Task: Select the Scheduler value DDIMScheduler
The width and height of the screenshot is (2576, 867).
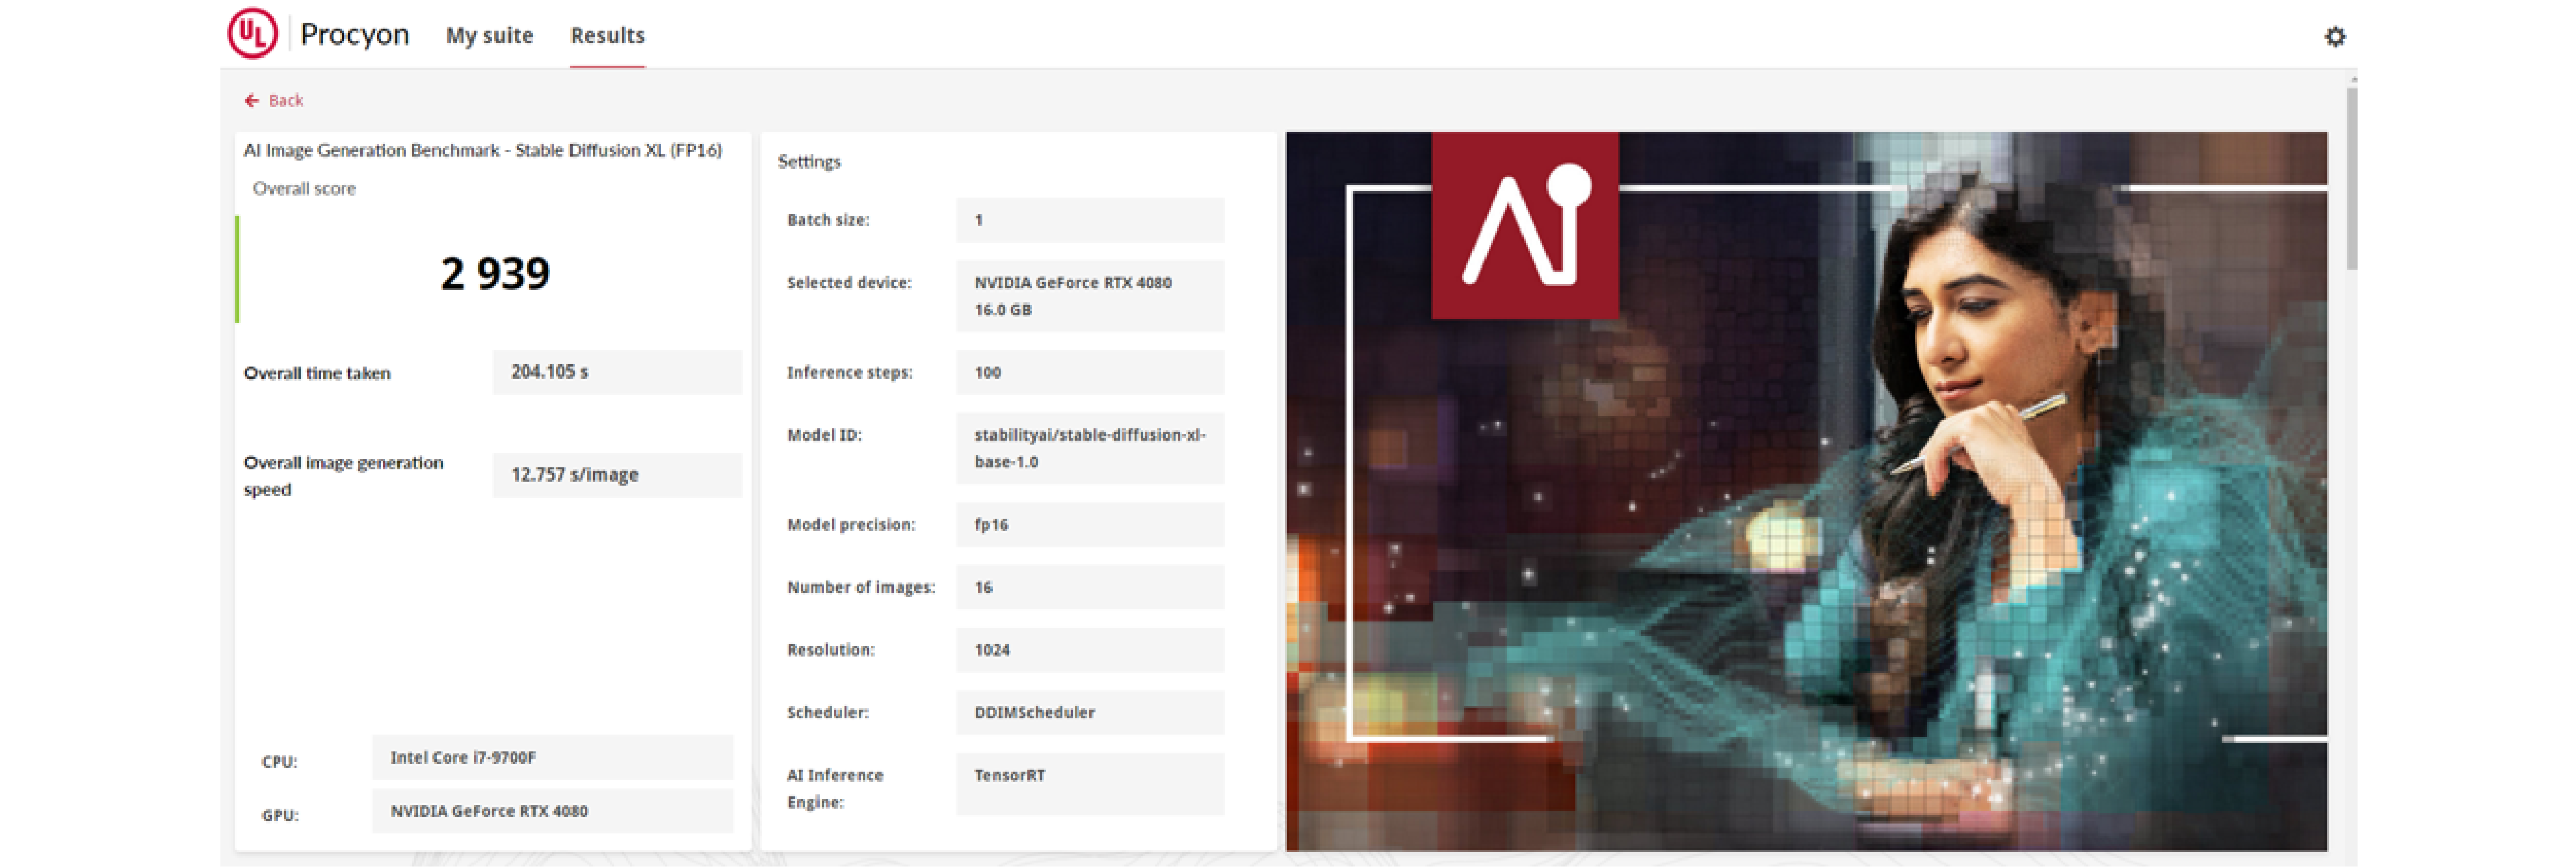Action: (1090, 713)
